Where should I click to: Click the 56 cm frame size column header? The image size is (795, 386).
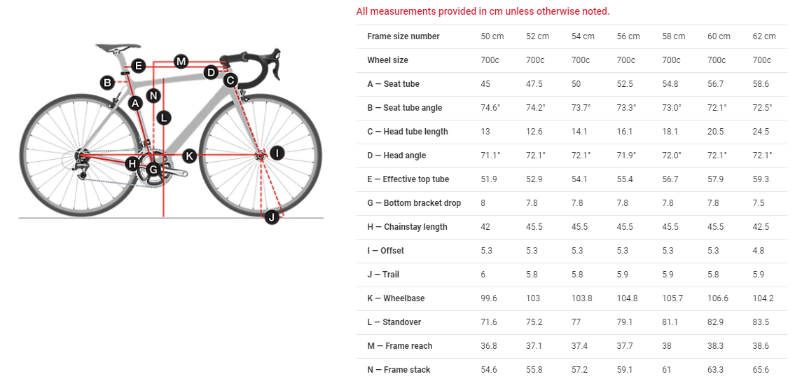628,36
